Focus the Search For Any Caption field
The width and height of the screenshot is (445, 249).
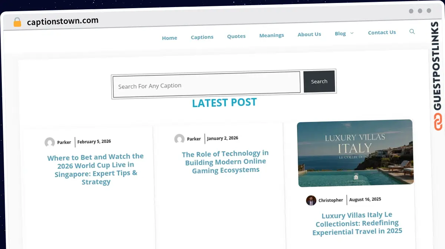(x=207, y=85)
